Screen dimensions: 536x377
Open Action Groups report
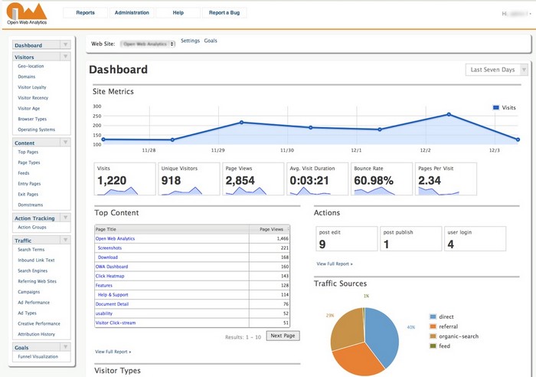(32, 227)
